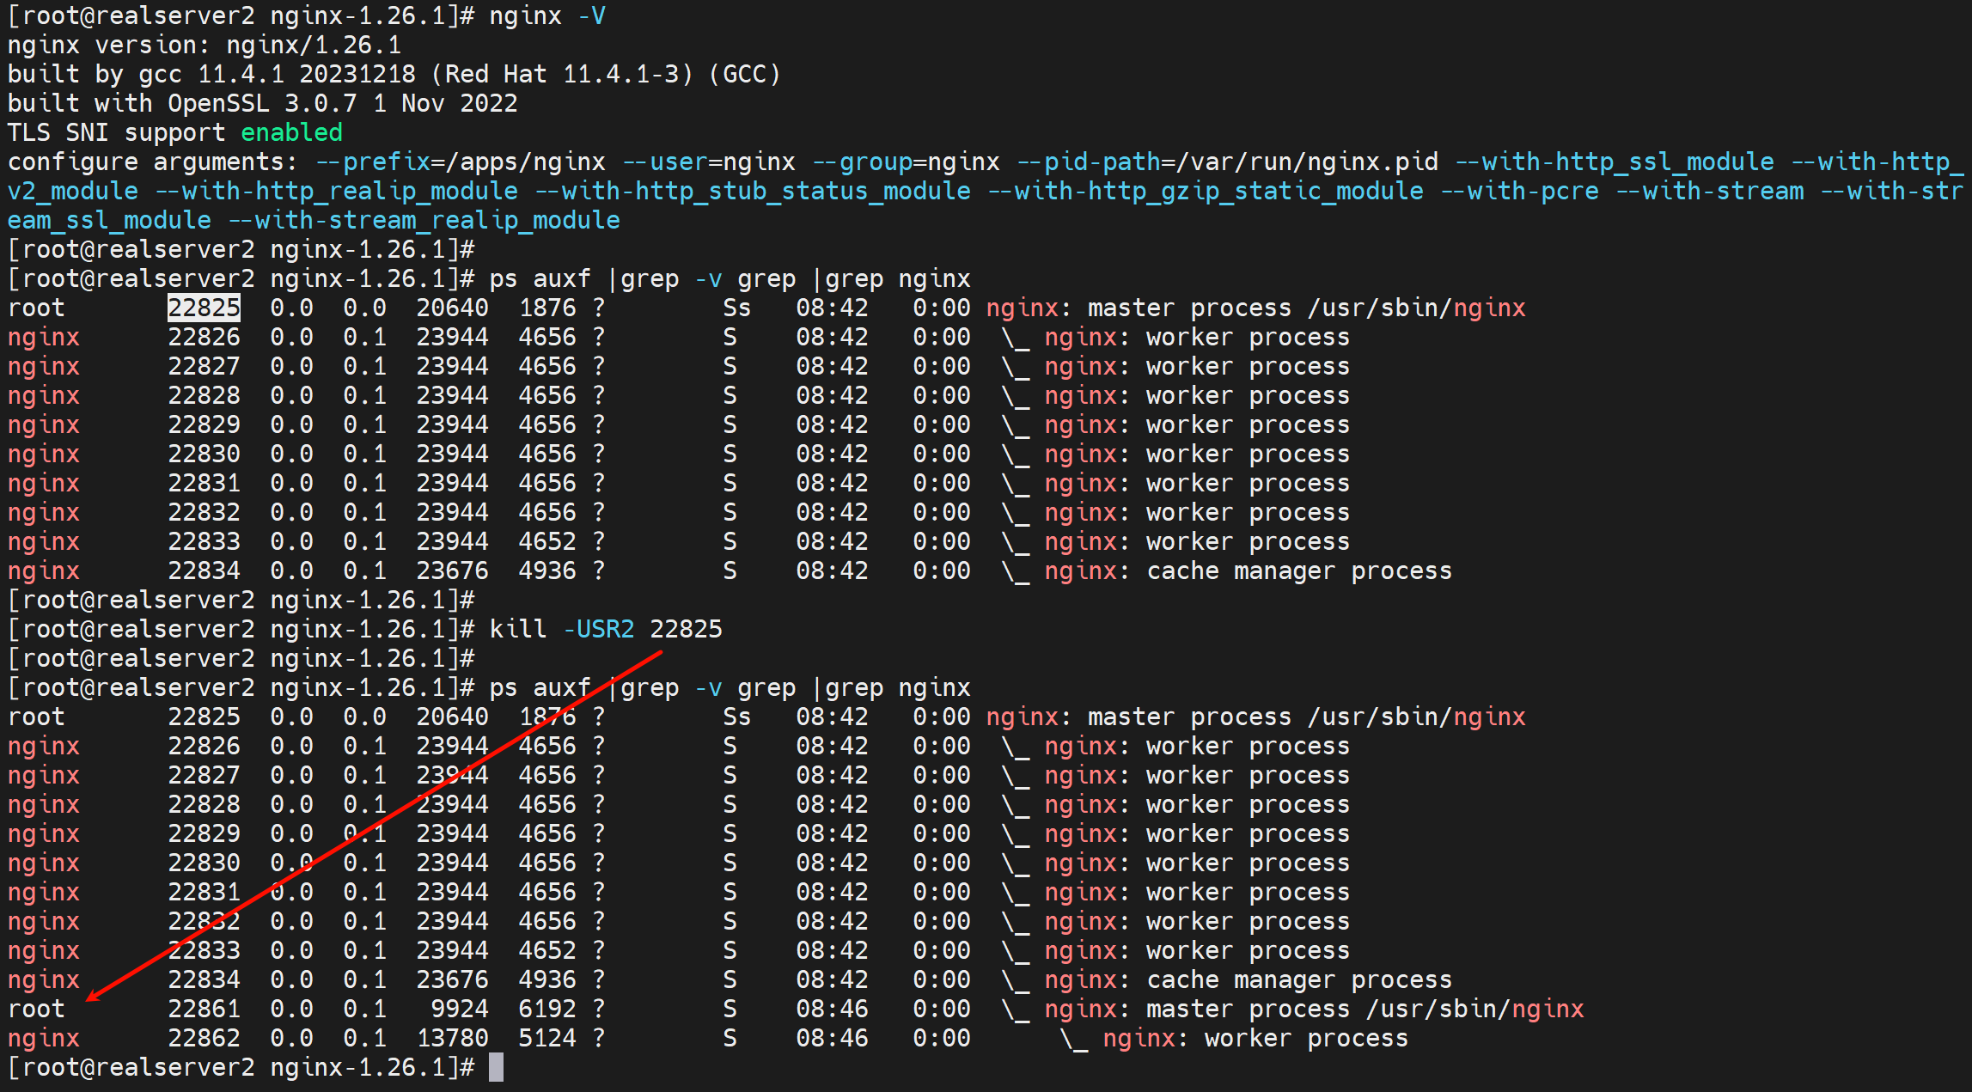Screen dimensions: 1972x1092
Task: Click the '--prefix=/apps/nginx' argument
Action: pos(460,162)
